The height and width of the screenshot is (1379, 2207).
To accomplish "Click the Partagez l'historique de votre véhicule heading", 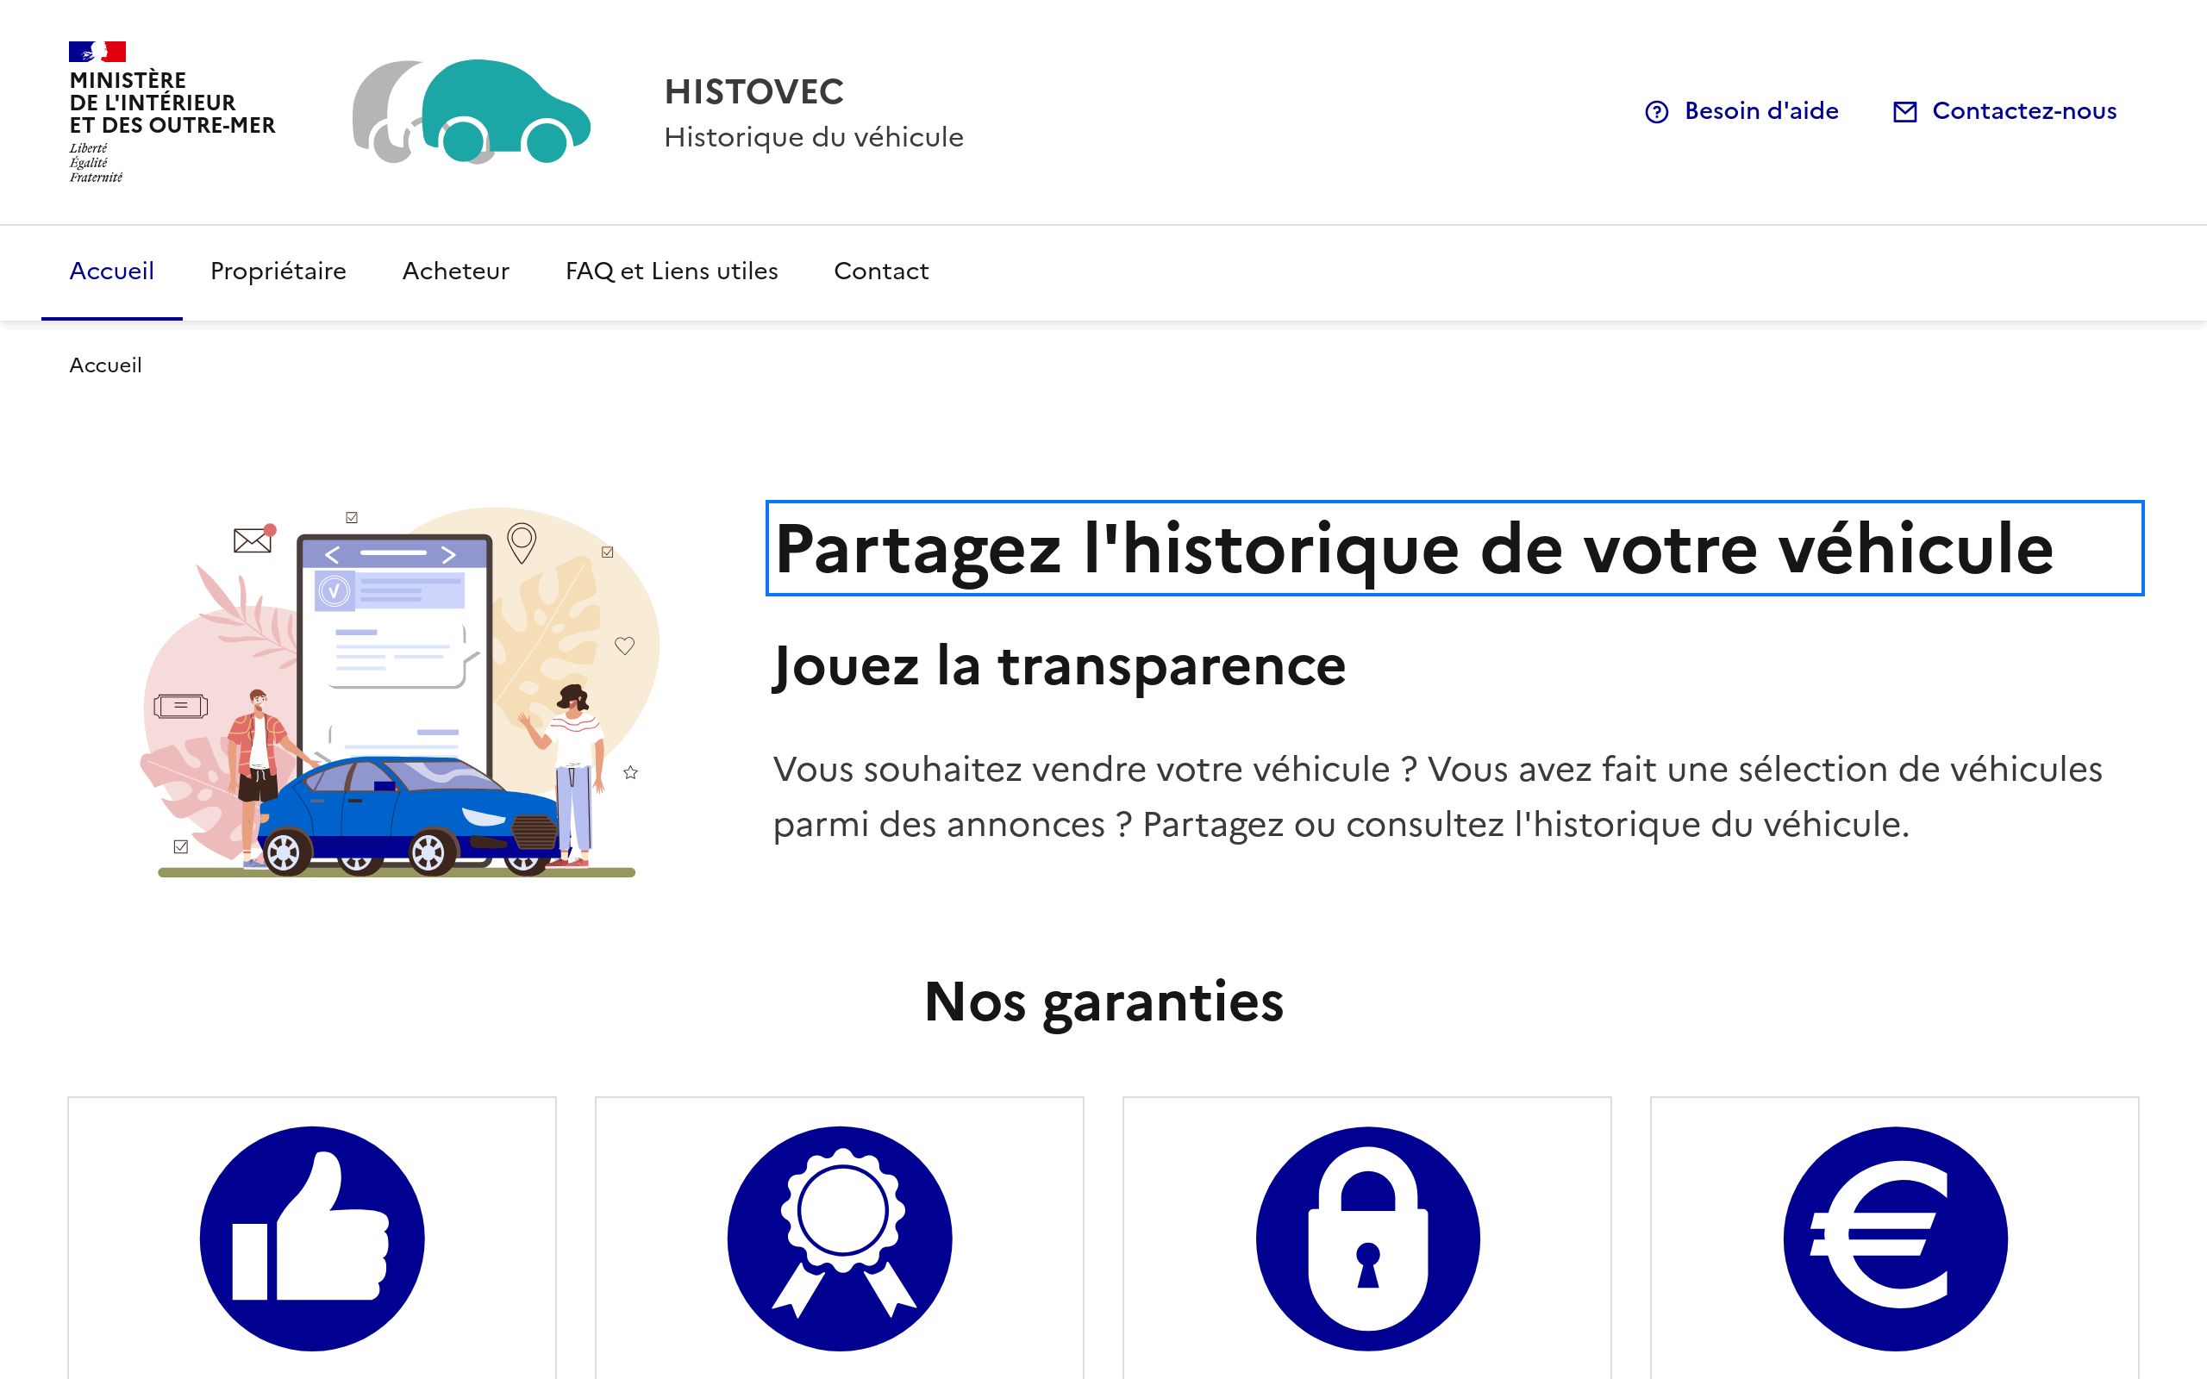I will (1454, 548).
